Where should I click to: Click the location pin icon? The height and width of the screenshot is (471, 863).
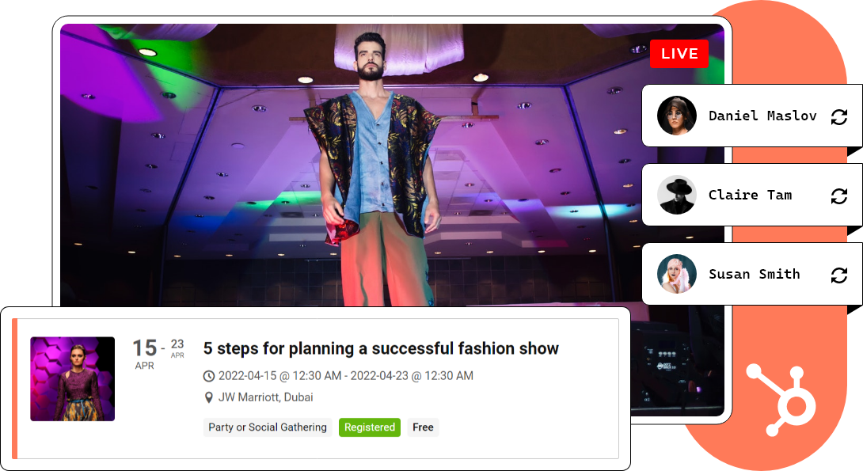tap(209, 397)
